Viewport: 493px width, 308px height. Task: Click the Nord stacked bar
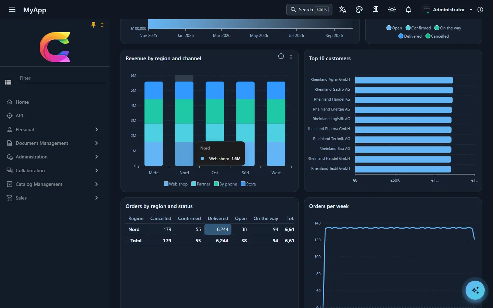point(184,124)
